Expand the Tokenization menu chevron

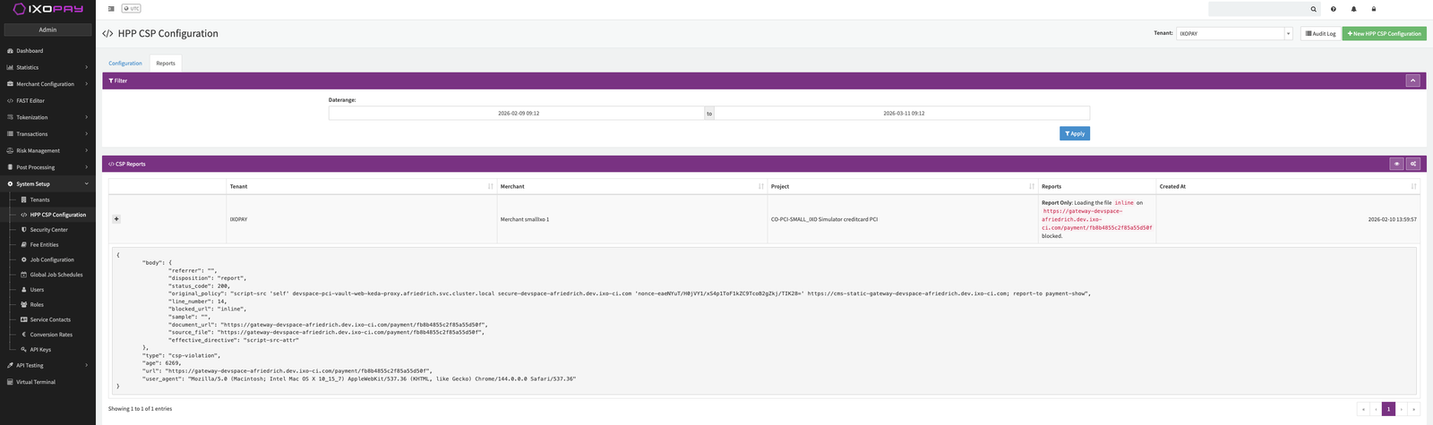[x=87, y=117]
